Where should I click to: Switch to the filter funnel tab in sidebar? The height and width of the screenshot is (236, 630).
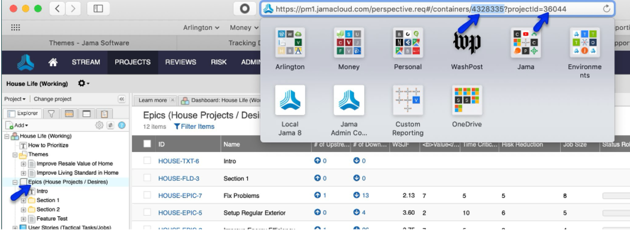pos(51,114)
